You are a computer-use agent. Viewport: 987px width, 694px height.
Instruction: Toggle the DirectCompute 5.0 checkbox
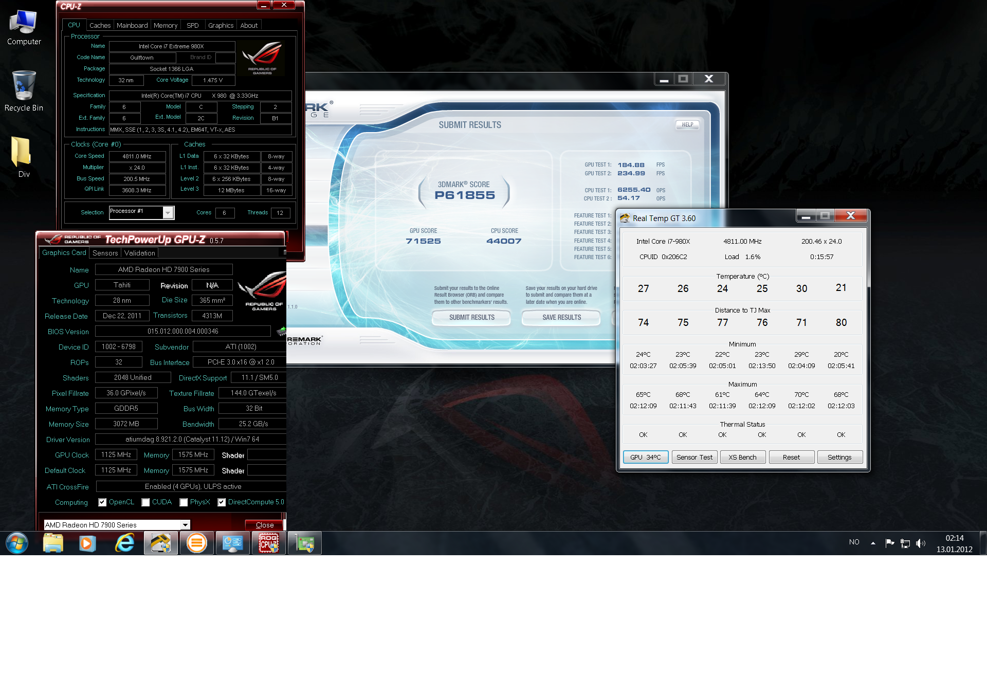coord(222,502)
